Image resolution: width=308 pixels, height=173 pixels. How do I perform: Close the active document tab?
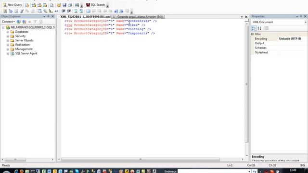[246, 17]
